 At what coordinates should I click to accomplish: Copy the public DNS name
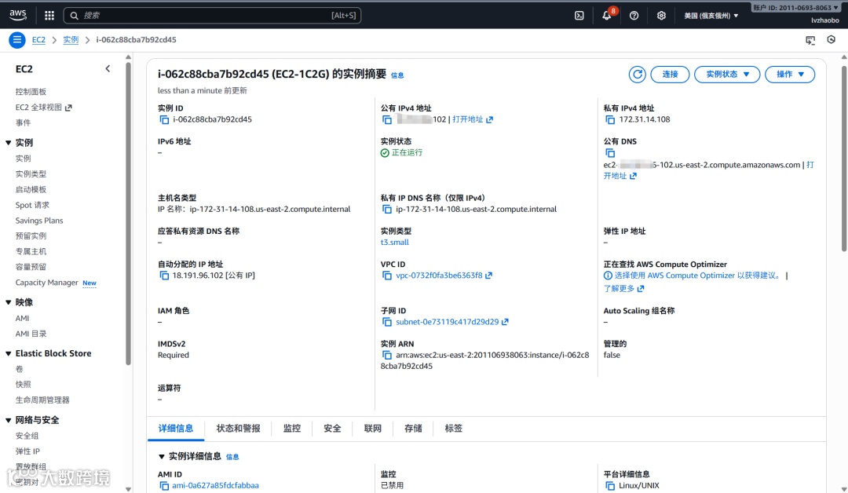[610, 153]
